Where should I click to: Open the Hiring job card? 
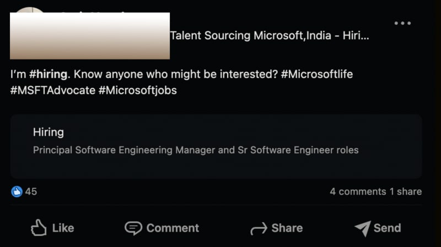pyautogui.click(x=216, y=146)
